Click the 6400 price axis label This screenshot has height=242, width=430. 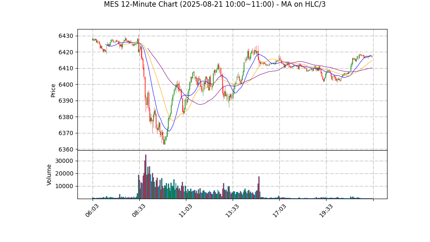(x=66, y=85)
